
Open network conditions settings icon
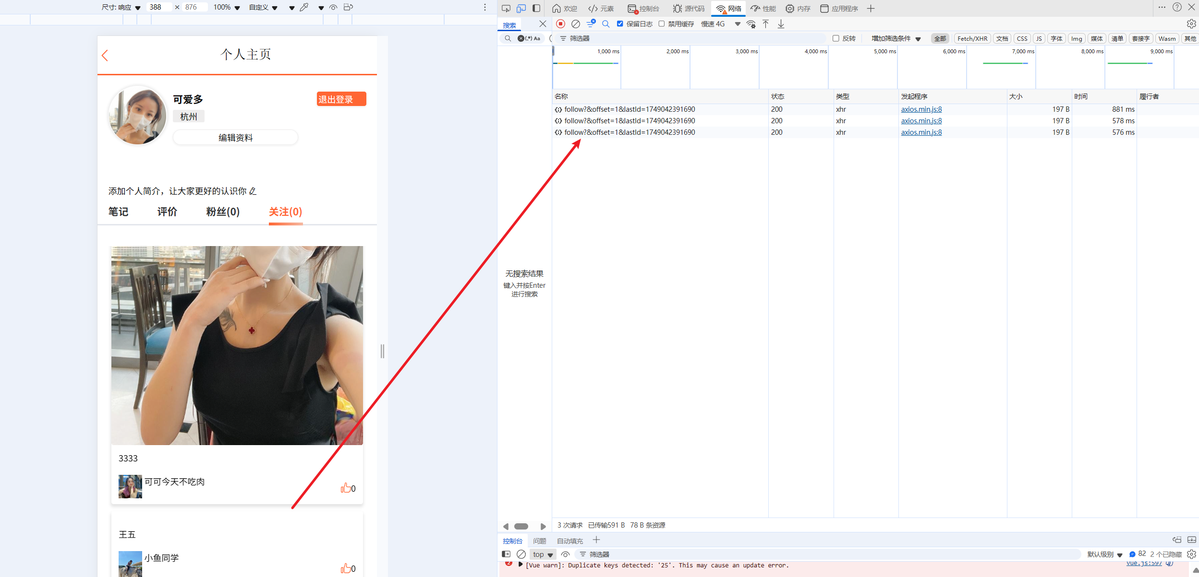click(x=751, y=24)
